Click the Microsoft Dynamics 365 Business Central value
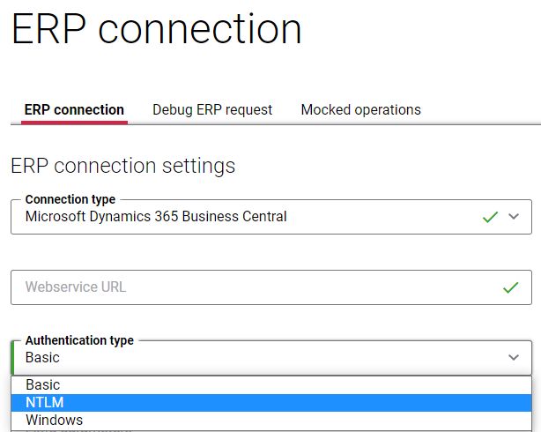The height and width of the screenshot is (432, 541). 156,217
